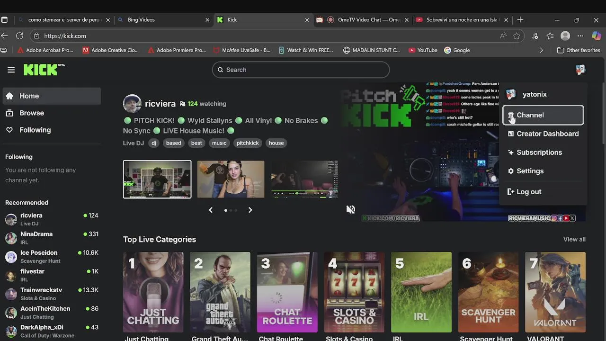Screen dimensions: 606x341
Task: Open fiivestar recommended channel
Action: point(52,275)
